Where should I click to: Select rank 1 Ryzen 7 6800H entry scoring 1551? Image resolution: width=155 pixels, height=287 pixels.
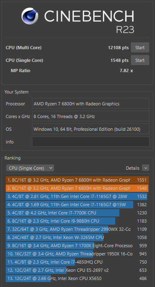click(x=77, y=180)
